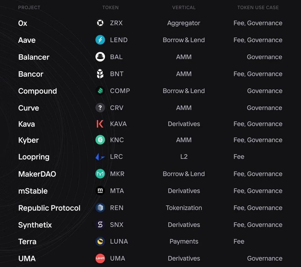This screenshot has width=301, height=267.
Task: Sort by the TOKEN column header
Action: 110,8
